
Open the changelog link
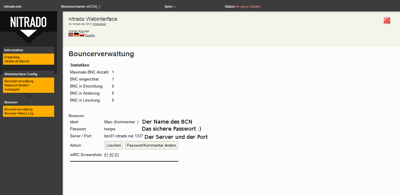99,24
